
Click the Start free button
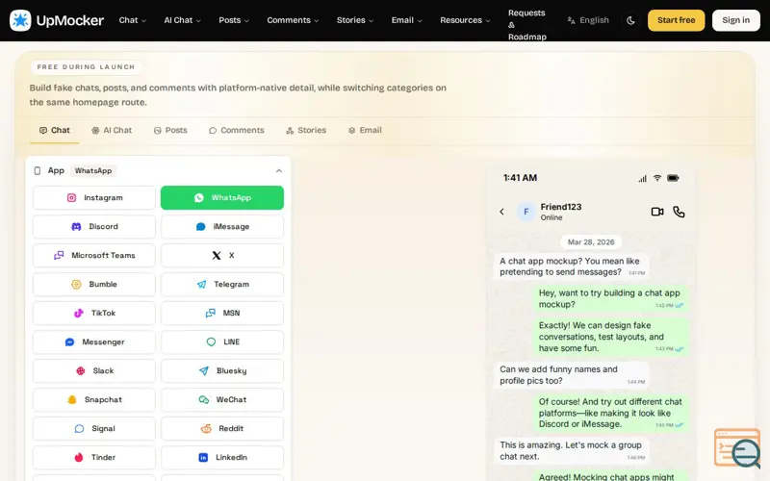677,20
